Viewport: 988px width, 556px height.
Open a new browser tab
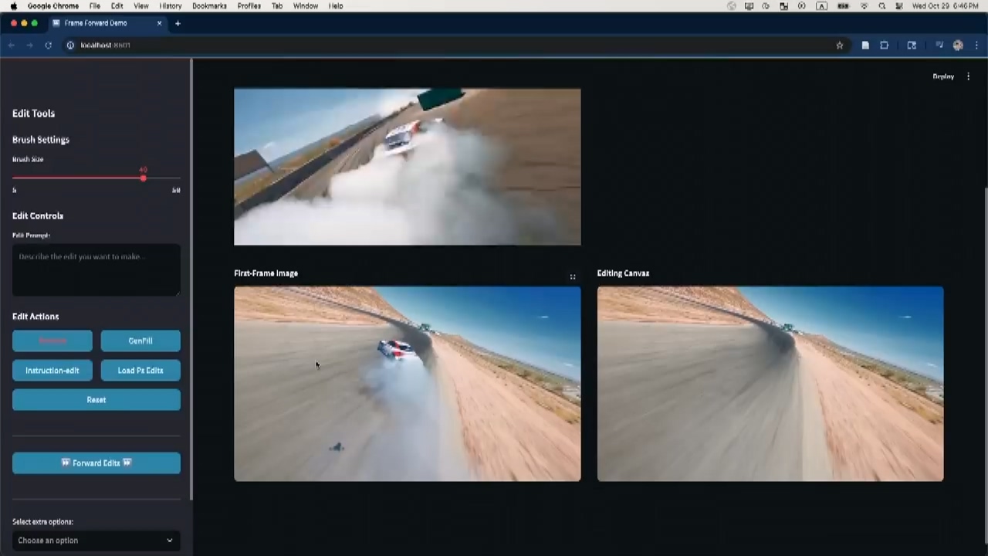178,23
